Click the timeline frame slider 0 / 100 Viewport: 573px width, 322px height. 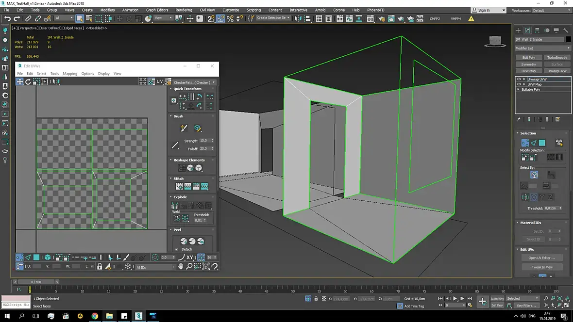click(x=36, y=282)
